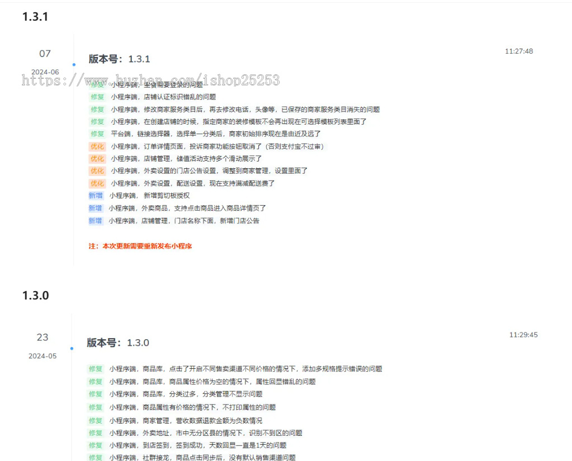Click the 1.3.0 section heading
The image size is (572, 461).
(x=35, y=296)
